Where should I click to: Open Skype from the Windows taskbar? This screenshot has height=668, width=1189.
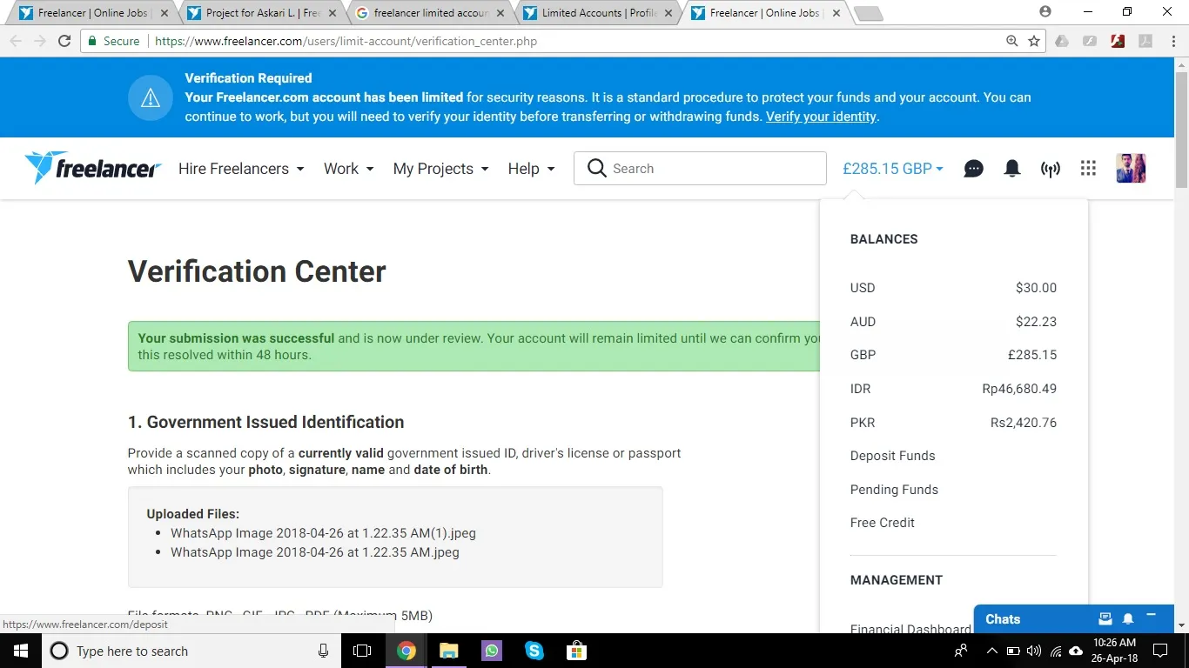click(534, 651)
